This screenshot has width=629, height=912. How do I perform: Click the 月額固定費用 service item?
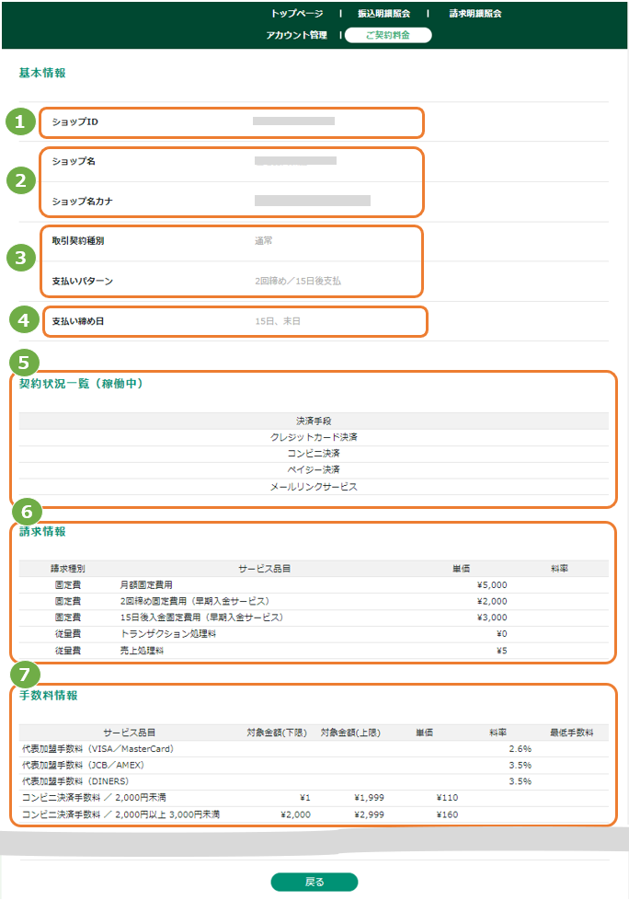146,584
